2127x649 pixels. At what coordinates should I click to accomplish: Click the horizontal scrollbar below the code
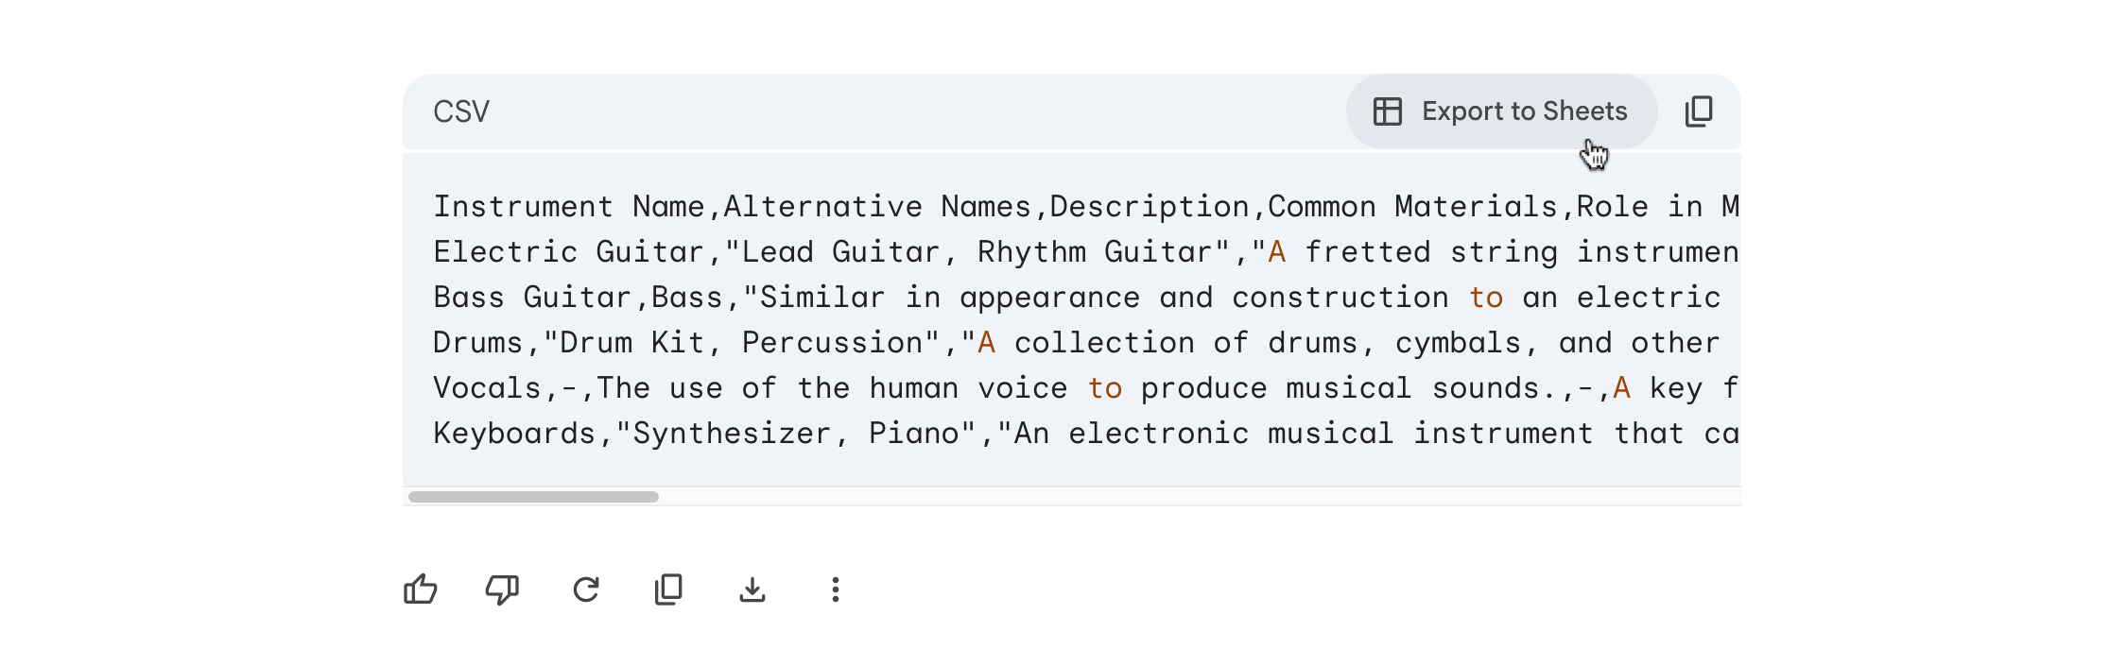pyautogui.click(x=534, y=495)
